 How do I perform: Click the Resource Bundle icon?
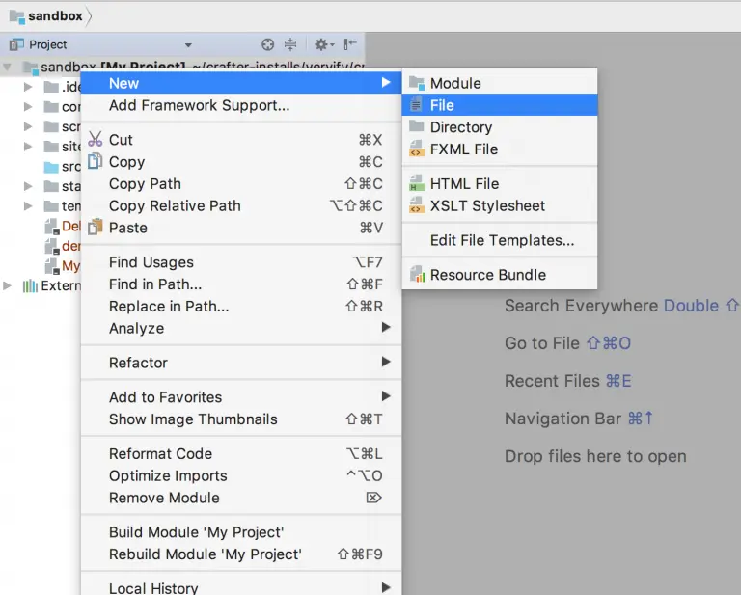pyautogui.click(x=416, y=275)
